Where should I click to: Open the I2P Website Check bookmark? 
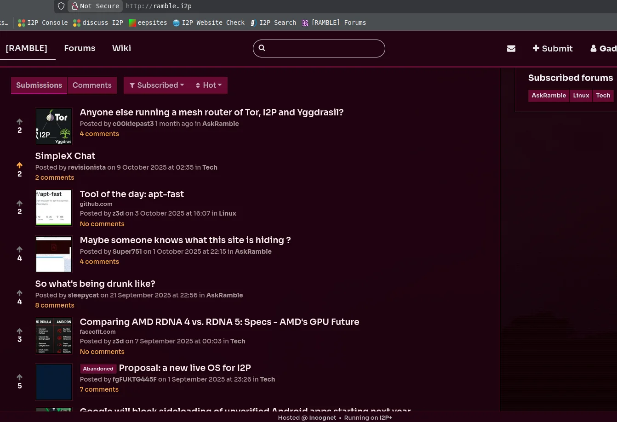point(208,23)
